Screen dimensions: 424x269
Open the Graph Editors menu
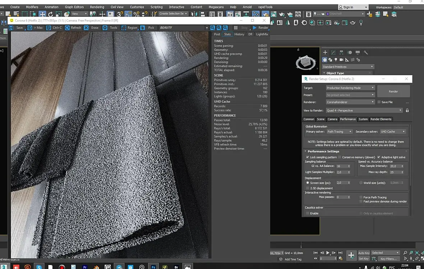(74, 7)
